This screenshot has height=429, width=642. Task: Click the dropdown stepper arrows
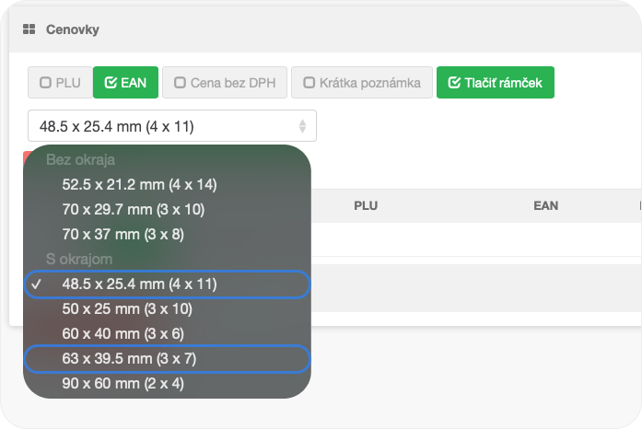coord(302,126)
